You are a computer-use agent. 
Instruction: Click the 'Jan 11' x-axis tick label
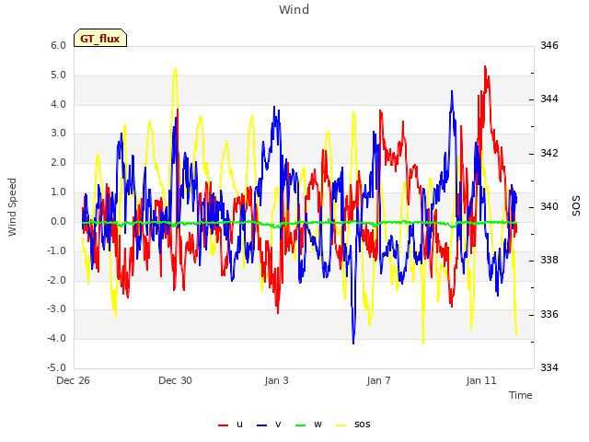481,380
